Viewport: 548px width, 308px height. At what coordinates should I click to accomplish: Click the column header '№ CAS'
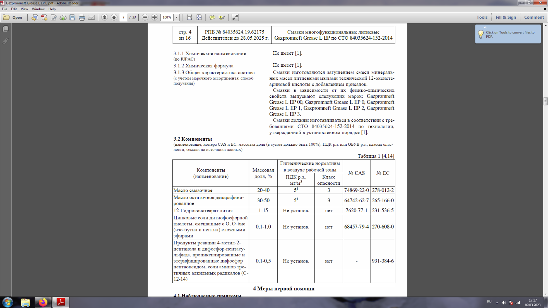[357, 173]
